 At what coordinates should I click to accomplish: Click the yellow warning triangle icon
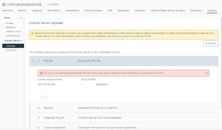tap(32, 33)
